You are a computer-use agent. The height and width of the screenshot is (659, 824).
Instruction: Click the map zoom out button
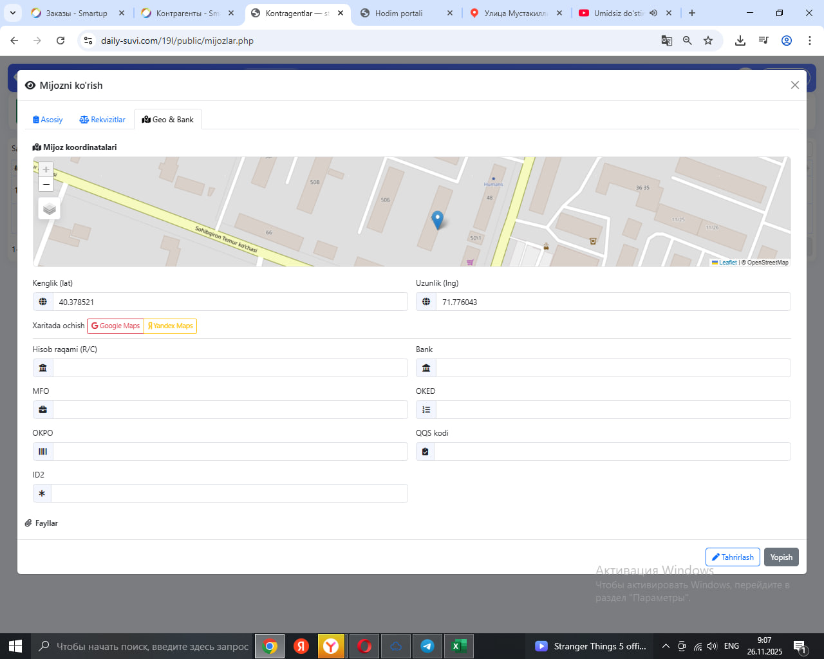46,185
